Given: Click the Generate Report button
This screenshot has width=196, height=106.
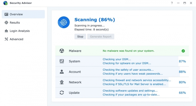Looking at the screenshot, I should coord(101,36).
